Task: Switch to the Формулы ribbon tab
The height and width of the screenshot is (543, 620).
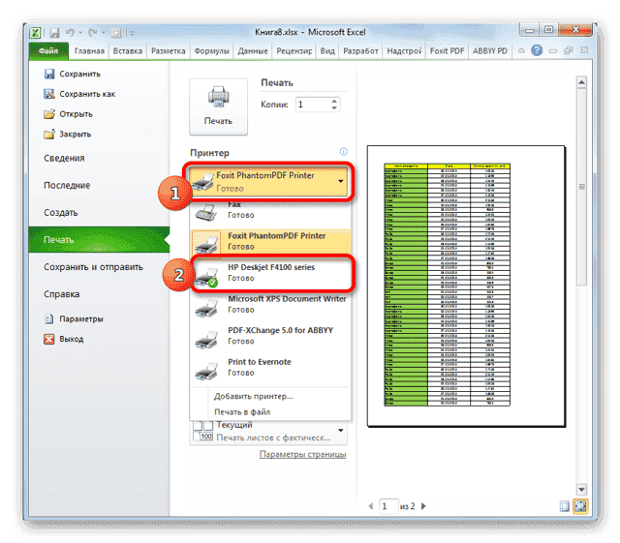Action: point(211,51)
